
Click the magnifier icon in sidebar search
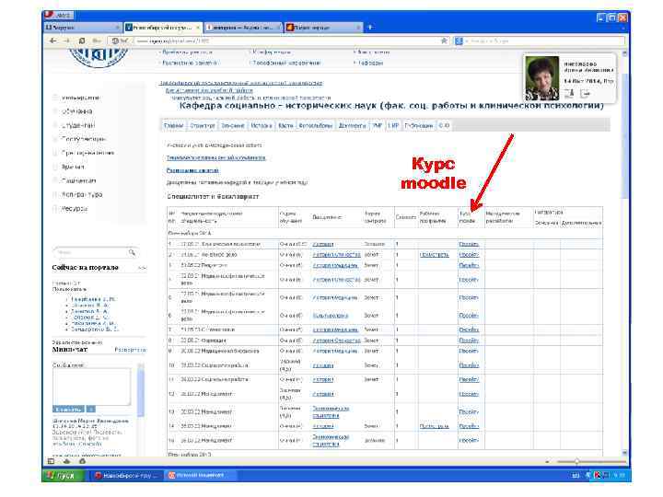[x=133, y=252]
